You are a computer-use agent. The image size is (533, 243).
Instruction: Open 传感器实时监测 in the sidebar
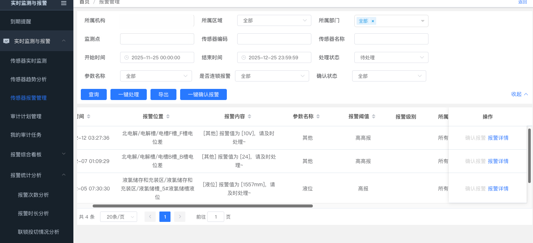(x=29, y=61)
